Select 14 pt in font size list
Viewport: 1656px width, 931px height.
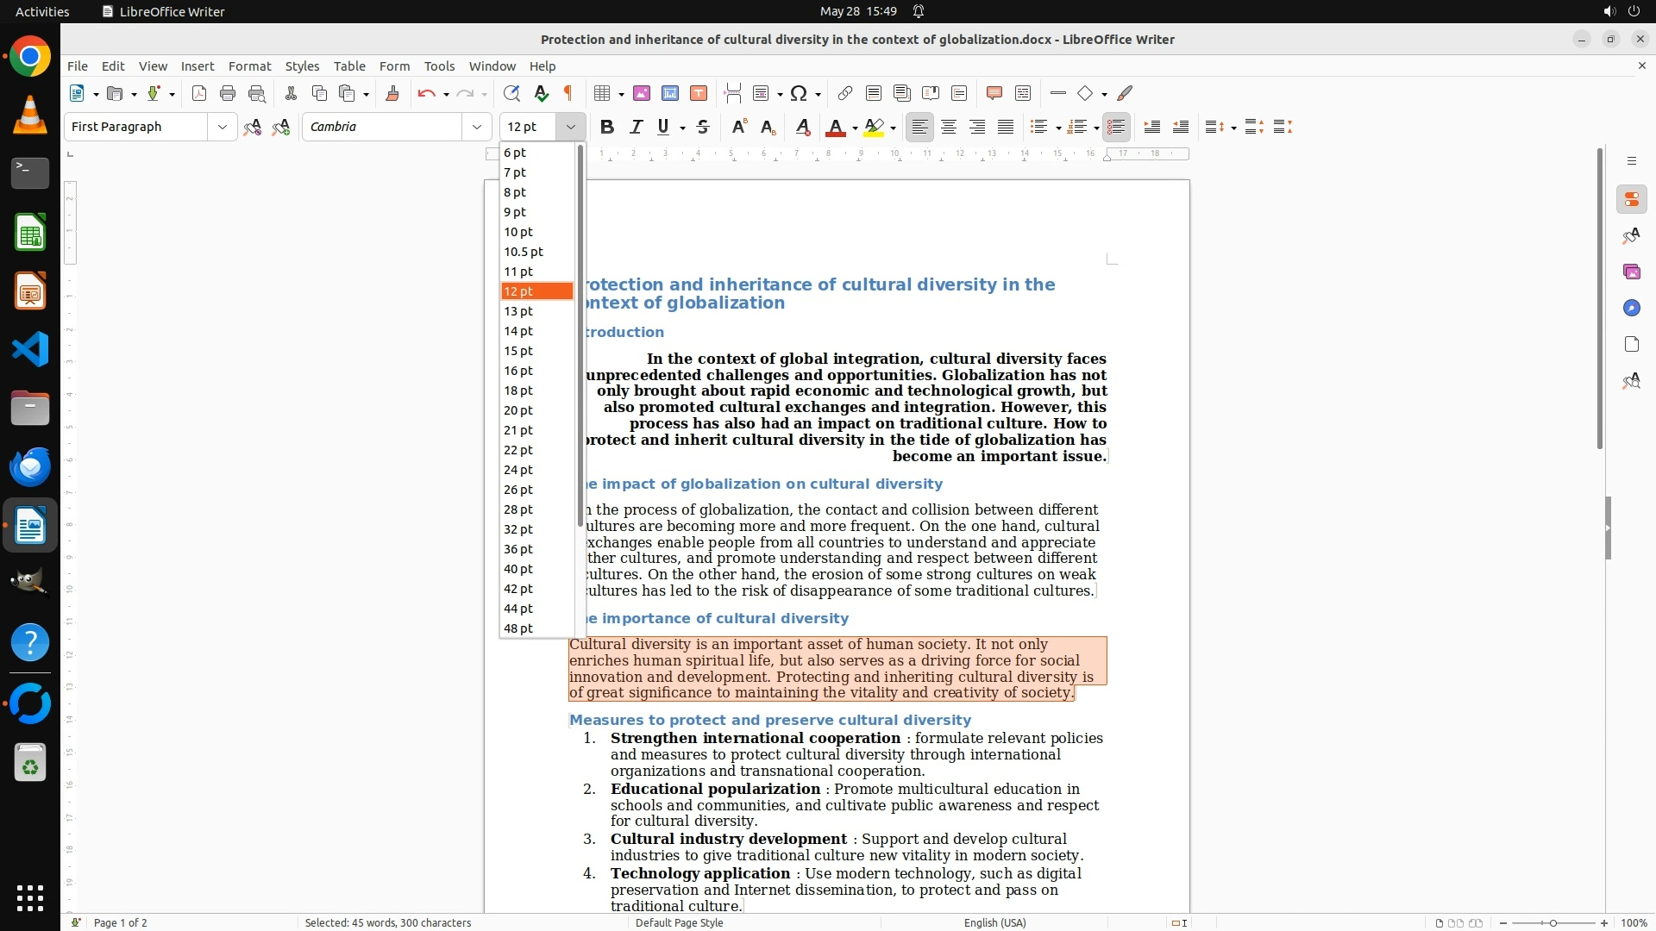[518, 331]
